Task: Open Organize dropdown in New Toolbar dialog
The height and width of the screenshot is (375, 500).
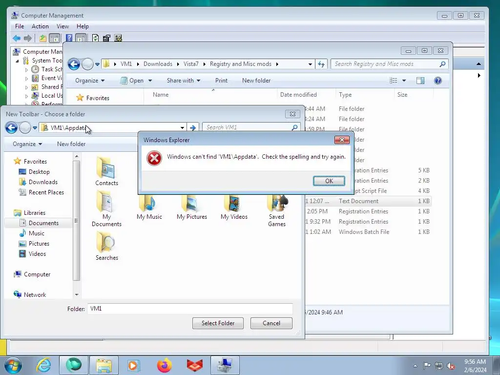Action: click(x=27, y=144)
